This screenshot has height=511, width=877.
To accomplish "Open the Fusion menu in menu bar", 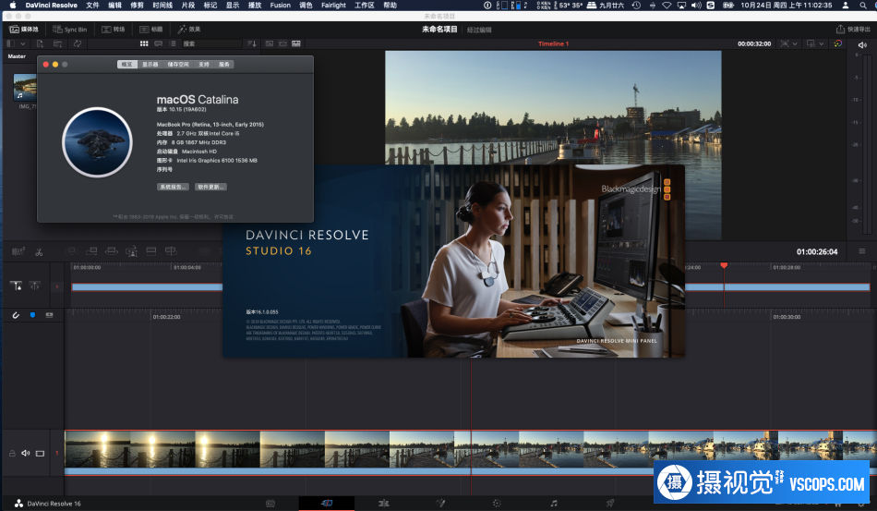I will click(x=281, y=5).
